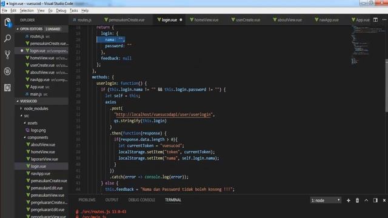Open the Help menu
The height and width of the screenshot is (218, 388).
85,11
